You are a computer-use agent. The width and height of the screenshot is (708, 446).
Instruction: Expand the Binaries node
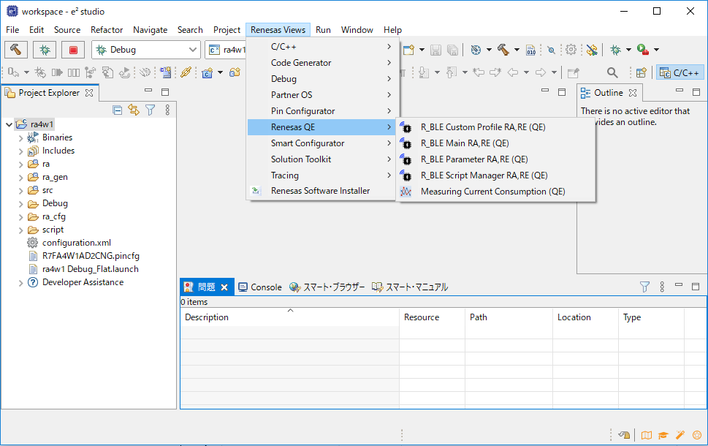[x=20, y=138]
